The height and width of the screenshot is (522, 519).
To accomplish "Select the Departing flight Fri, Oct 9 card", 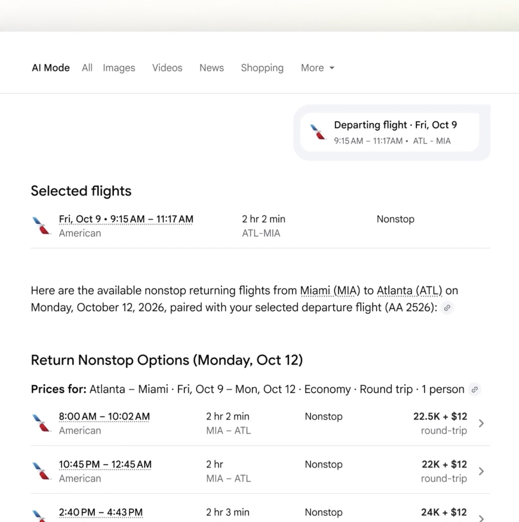I will pyautogui.click(x=390, y=132).
